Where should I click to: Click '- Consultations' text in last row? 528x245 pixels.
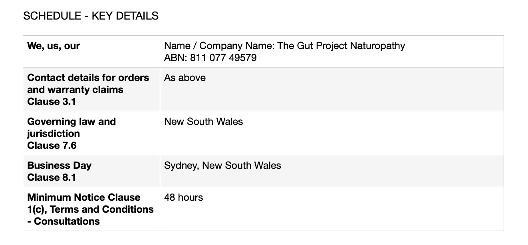click(x=64, y=221)
